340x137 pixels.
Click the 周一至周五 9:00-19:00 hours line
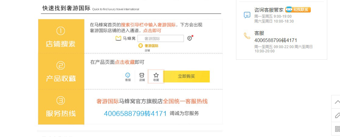[x=273, y=16]
